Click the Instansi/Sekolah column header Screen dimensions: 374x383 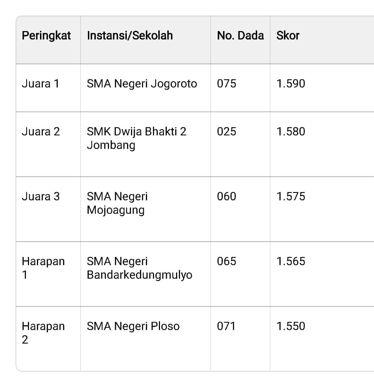pos(130,36)
